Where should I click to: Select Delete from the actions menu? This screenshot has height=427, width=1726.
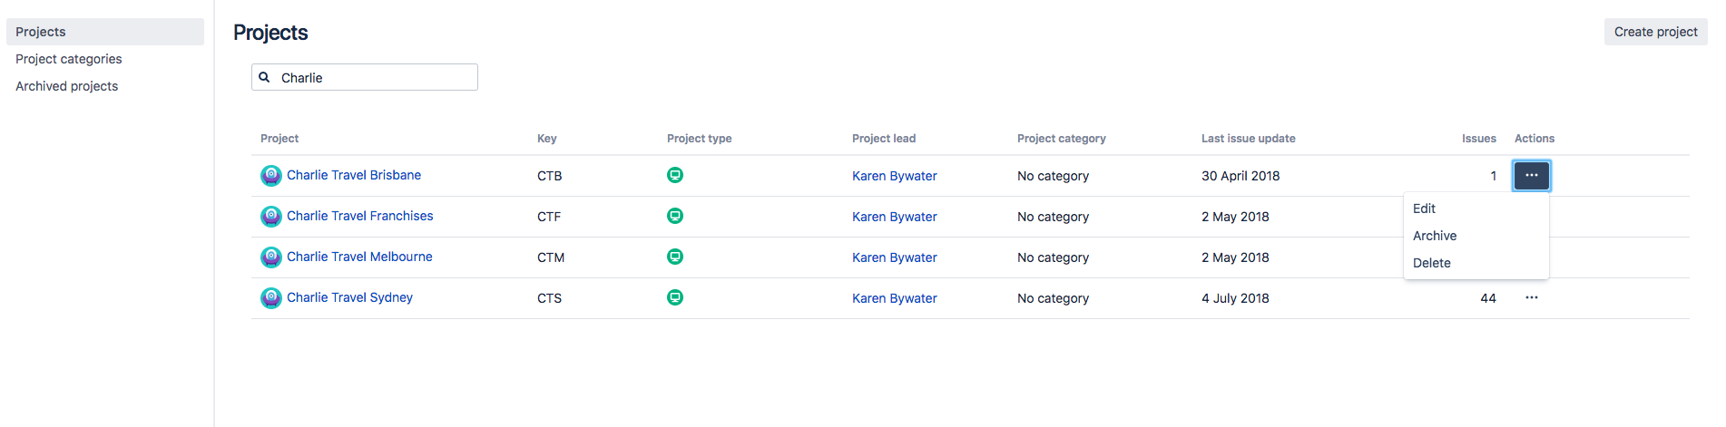[1431, 263]
